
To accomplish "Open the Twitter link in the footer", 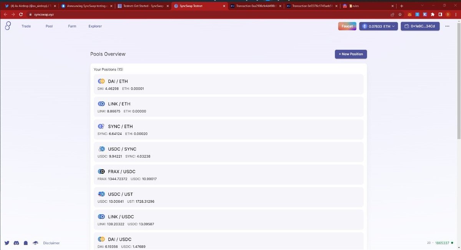I will (7, 243).
